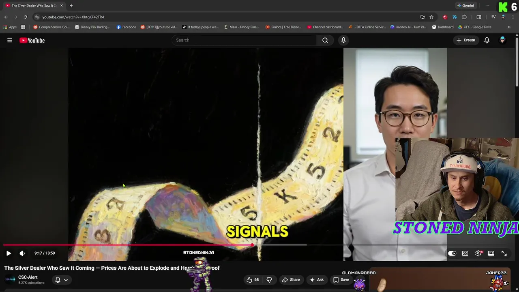
Task: Like the video
Action: (x=253, y=279)
